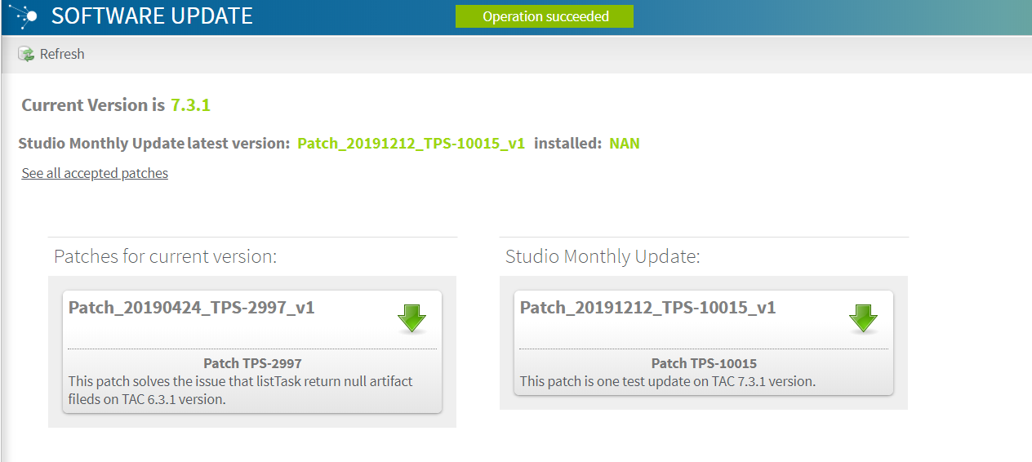Download Patch_20191212_TPS-10015_v1 using its green arrow
This screenshot has height=462, width=1032.
(863, 318)
